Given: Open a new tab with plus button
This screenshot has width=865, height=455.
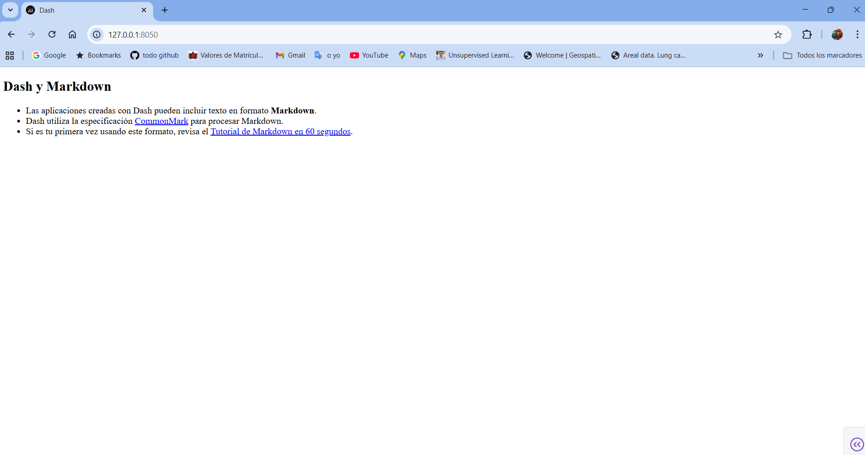Looking at the screenshot, I should 165,10.
